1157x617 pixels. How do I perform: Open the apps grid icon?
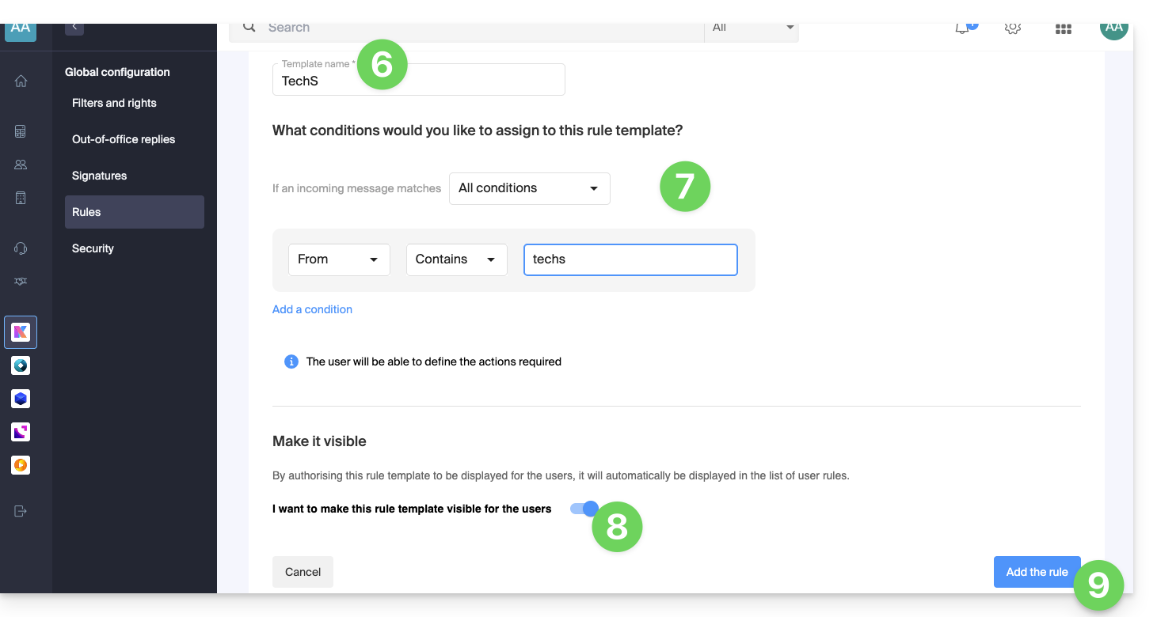[x=1063, y=28]
